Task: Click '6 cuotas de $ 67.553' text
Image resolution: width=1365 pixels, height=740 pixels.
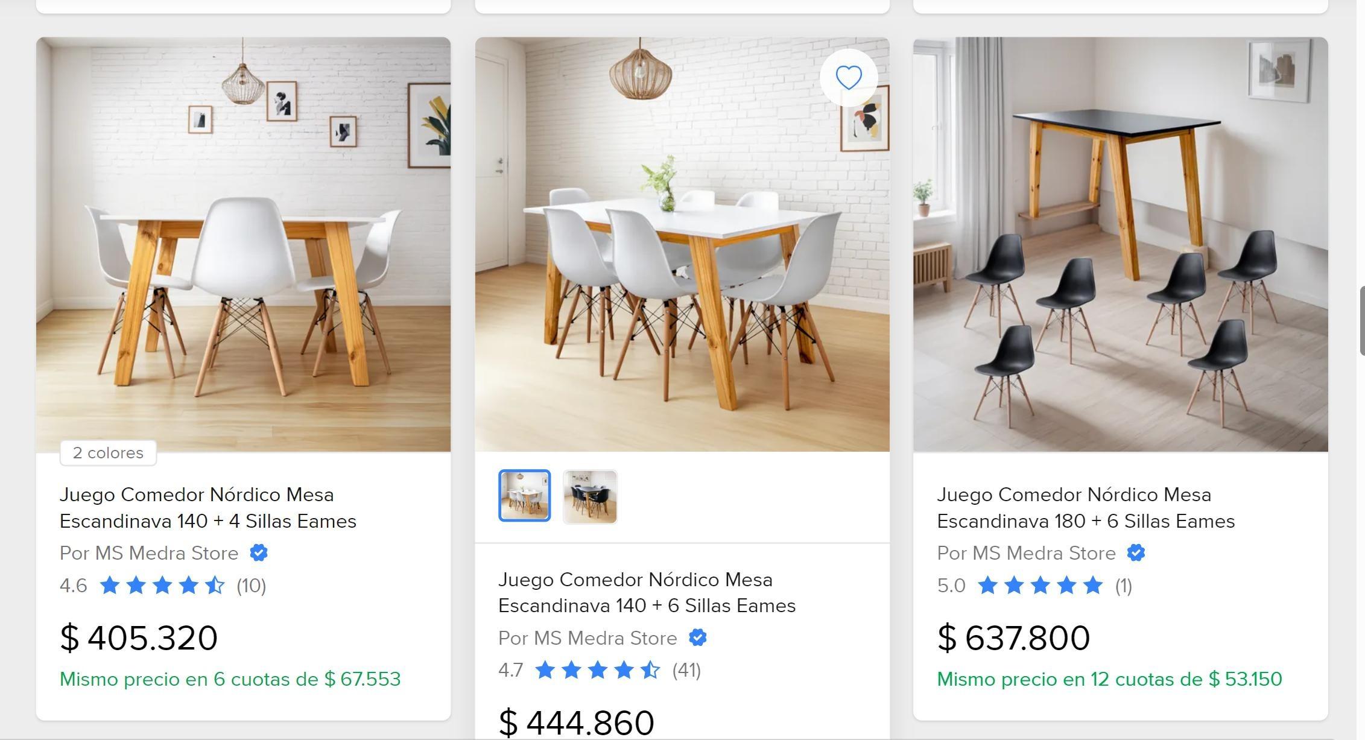Action: coord(307,679)
